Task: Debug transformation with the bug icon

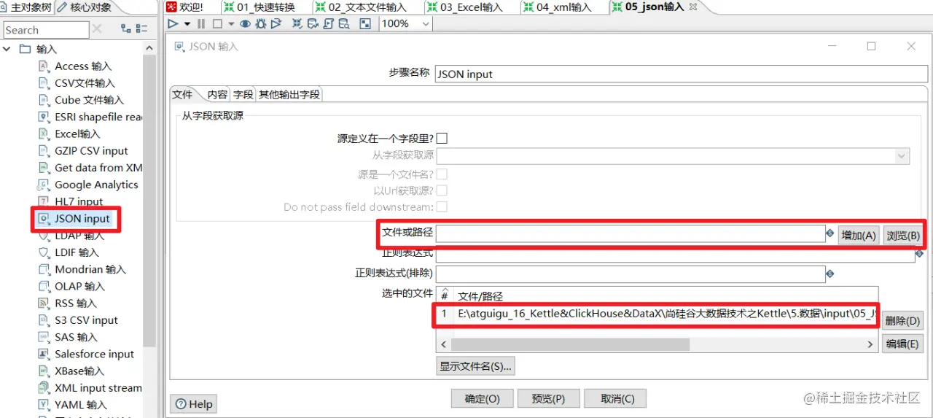Action: point(261,23)
